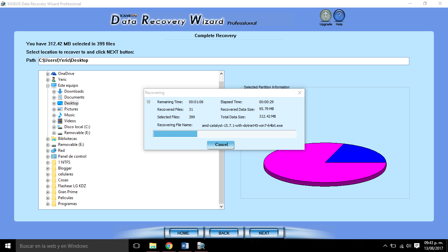The height and width of the screenshot is (252, 448).
Task: Click the recovery progress bar
Action: 224,134
